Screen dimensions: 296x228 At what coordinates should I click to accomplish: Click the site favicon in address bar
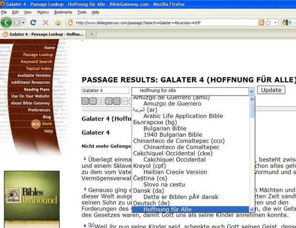click(x=70, y=22)
